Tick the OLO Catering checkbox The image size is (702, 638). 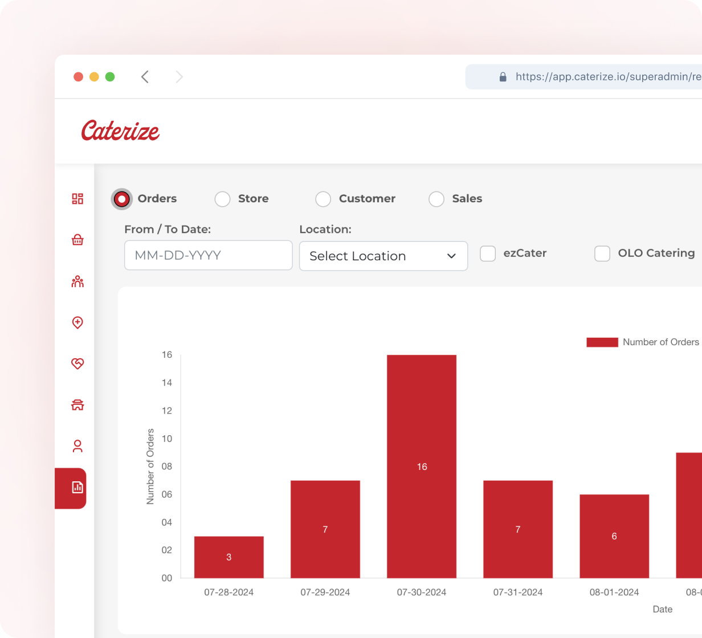pyautogui.click(x=602, y=253)
